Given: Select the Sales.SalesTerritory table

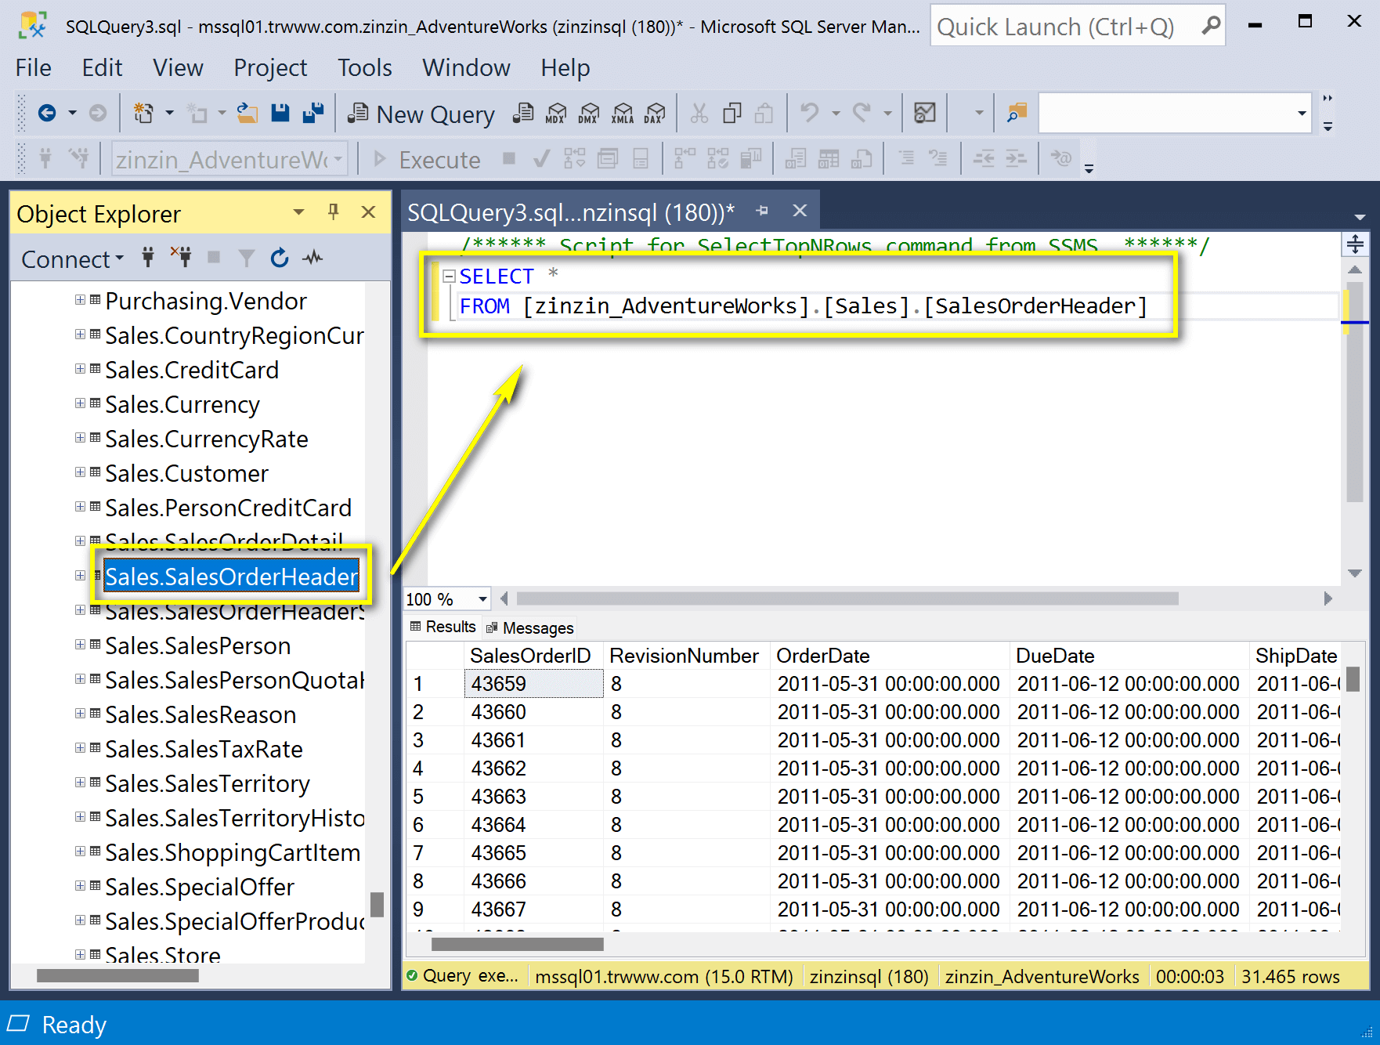Looking at the screenshot, I should coord(208,783).
